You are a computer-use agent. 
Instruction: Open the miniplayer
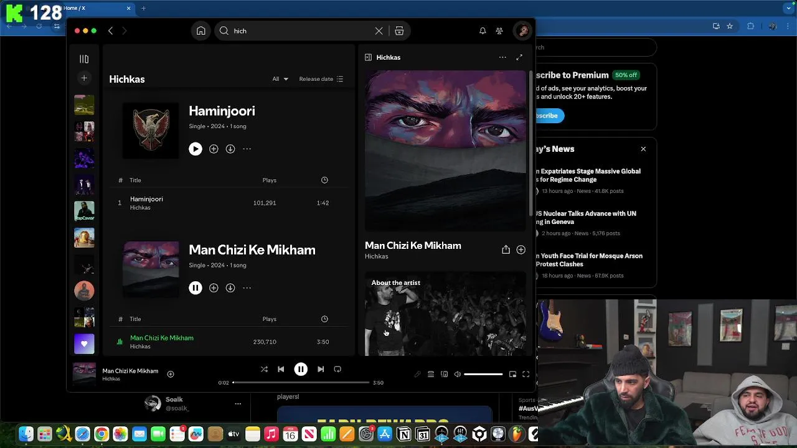click(512, 374)
